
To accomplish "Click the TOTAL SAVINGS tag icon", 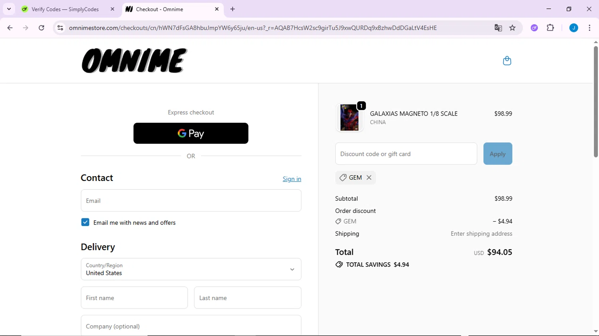I will [x=339, y=265].
